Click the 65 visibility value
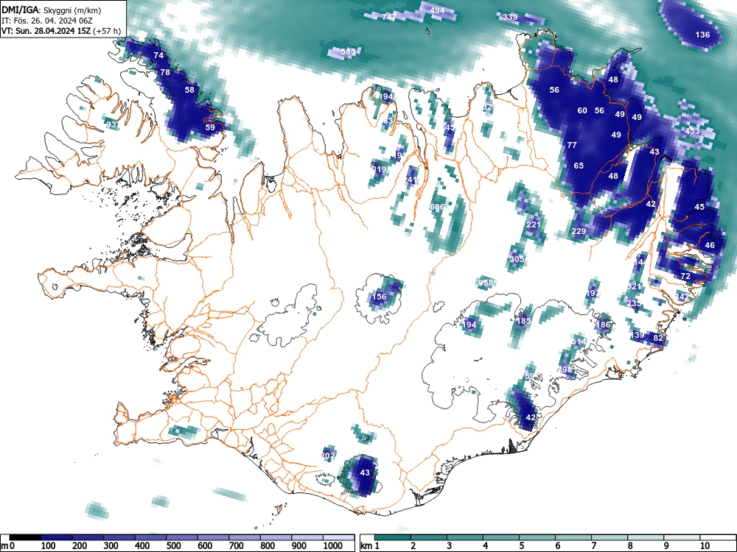 (579, 166)
